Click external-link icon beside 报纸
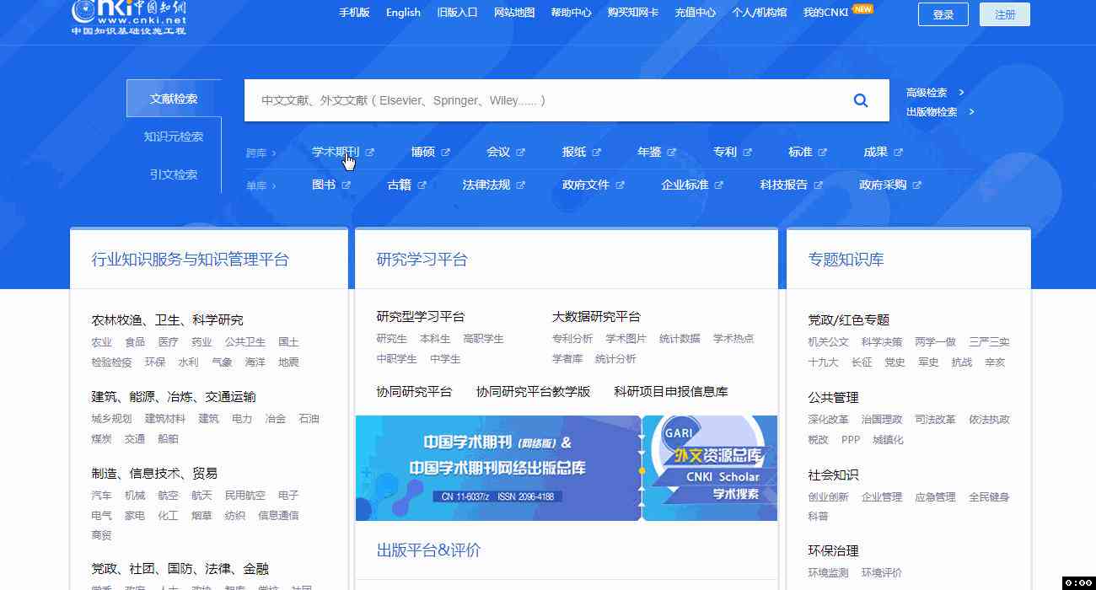This screenshot has height=590, width=1096. coord(597,153)
